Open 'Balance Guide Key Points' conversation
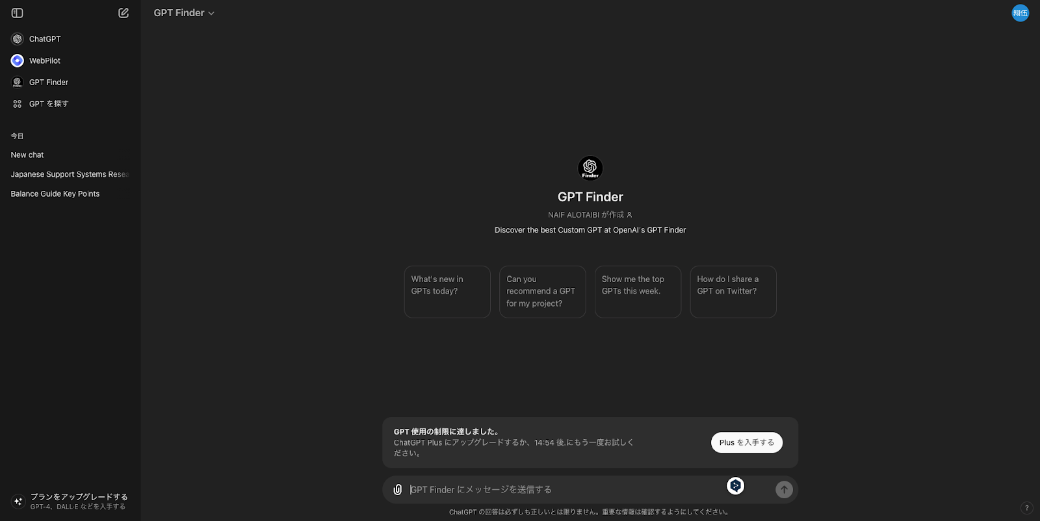 click(70, 194)
